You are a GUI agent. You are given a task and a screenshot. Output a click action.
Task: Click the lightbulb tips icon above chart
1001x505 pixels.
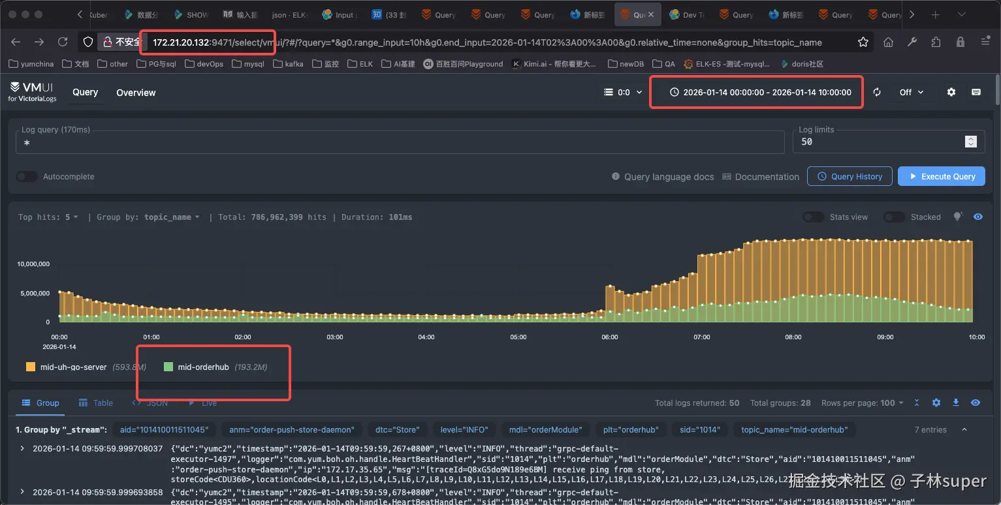coord(959,217)
